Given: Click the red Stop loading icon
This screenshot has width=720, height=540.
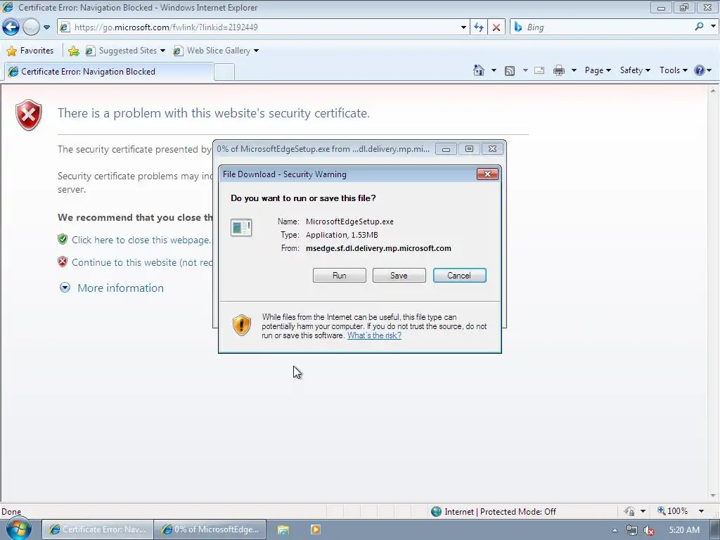Looking at the screenshot, I should tap(496, 27).
